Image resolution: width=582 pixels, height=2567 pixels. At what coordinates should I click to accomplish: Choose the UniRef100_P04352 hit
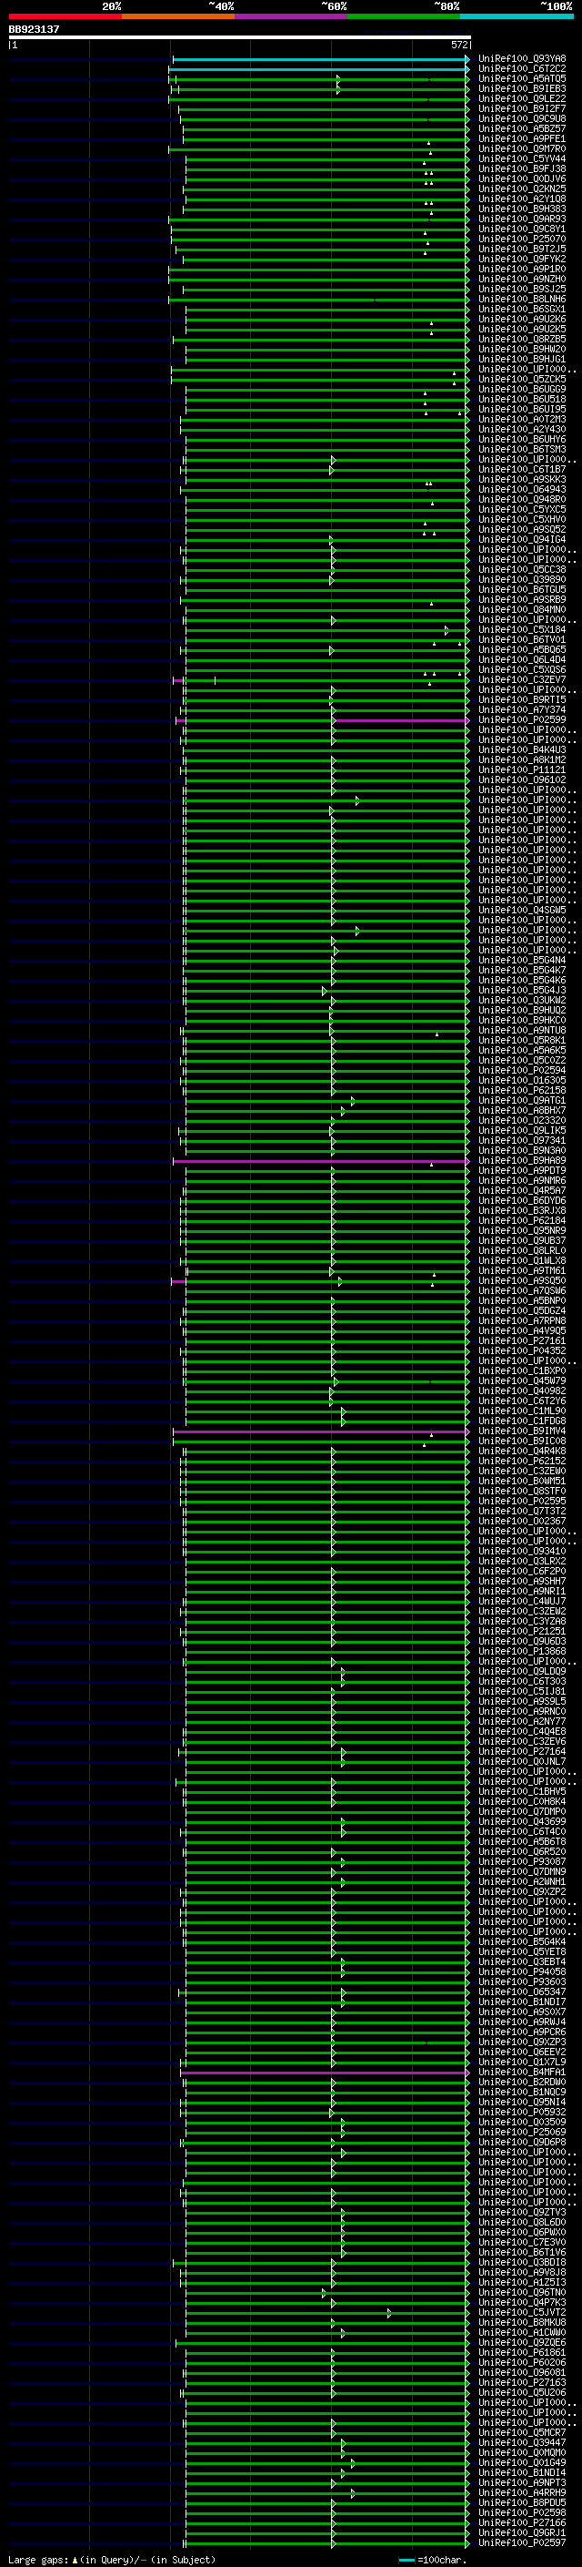(x=522, y=1351)
